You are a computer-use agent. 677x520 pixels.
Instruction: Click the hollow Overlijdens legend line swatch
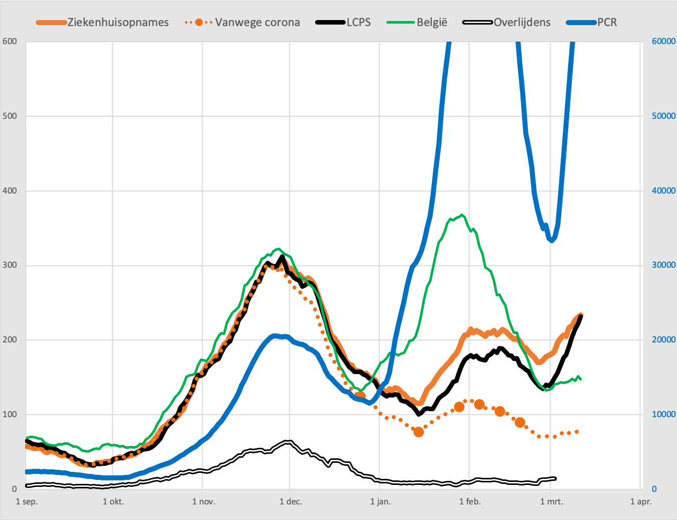[477, 23]
